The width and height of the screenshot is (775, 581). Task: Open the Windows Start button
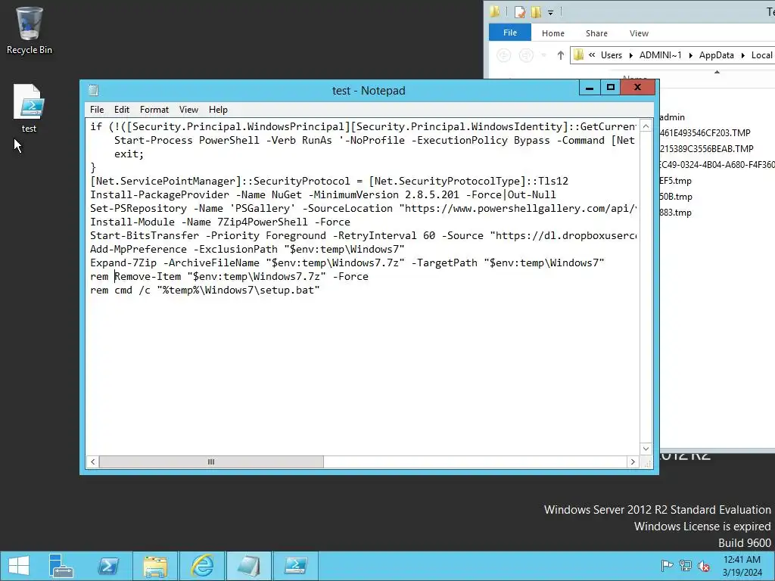click(x=19, y=566)
